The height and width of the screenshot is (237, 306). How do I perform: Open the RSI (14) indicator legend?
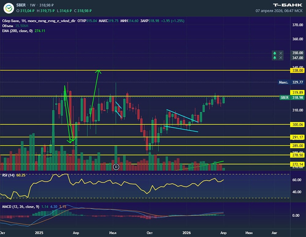click(x=8, y=175)
